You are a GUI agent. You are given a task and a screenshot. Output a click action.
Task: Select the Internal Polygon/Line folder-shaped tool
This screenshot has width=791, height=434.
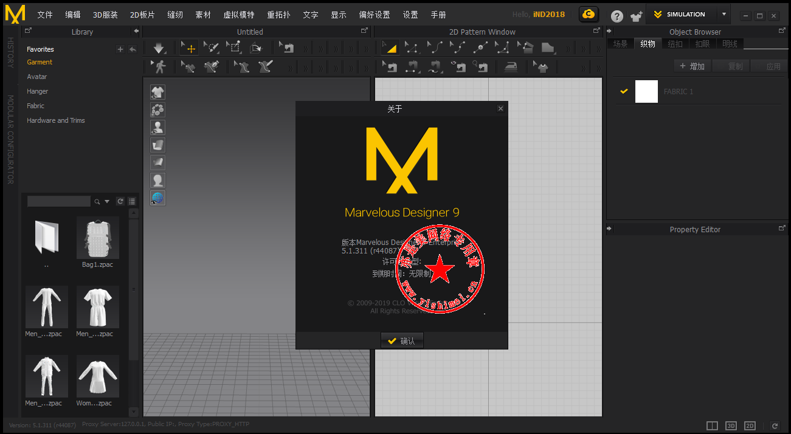(x=525, y=48)
